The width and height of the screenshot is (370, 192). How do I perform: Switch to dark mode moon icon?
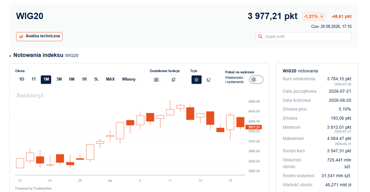208,80
